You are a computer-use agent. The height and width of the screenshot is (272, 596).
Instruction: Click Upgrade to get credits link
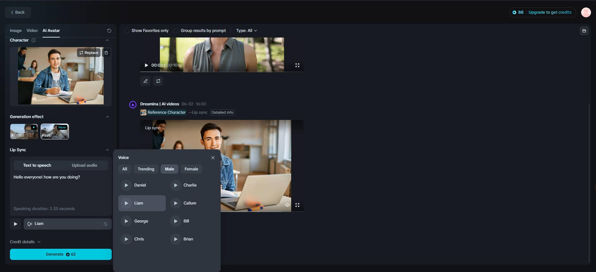pos(550,12)
